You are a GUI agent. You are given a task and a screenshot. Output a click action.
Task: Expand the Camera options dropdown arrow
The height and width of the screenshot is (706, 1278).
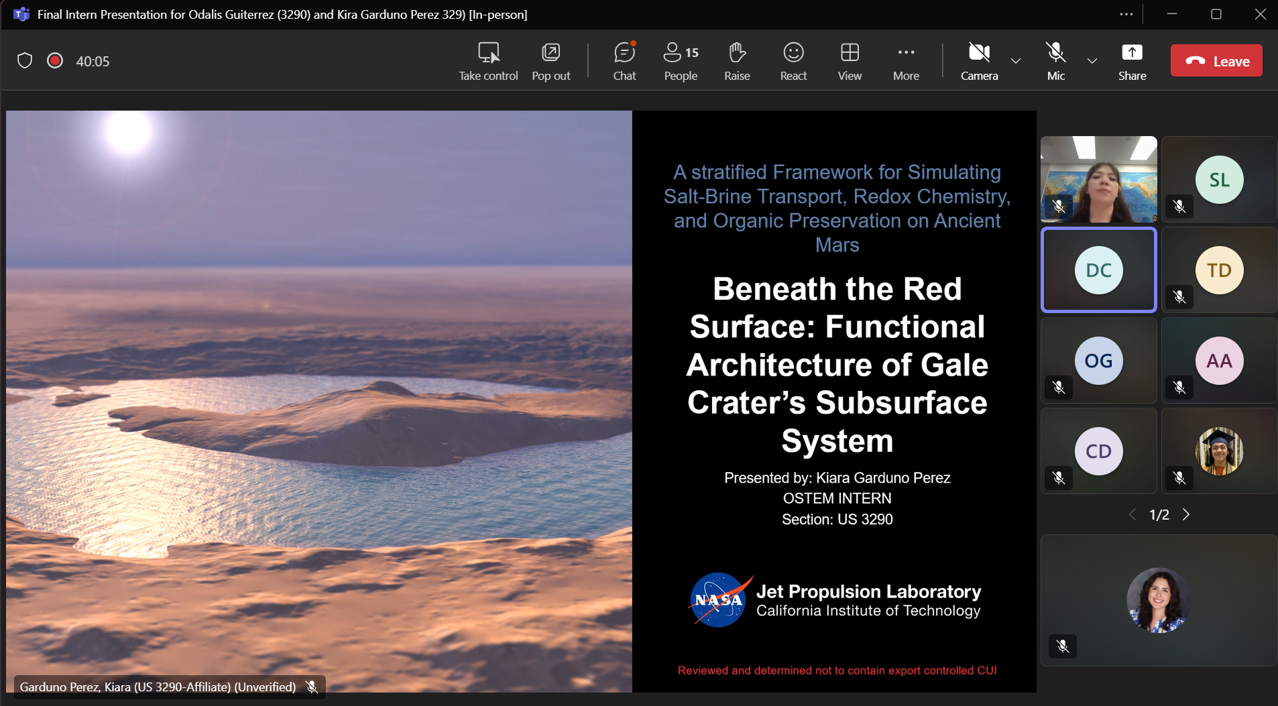point(1016,61)
